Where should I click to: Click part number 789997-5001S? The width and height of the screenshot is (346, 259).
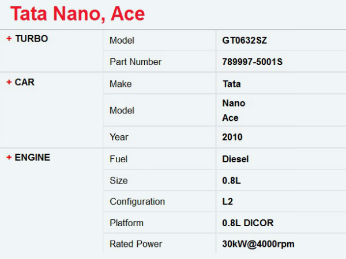[252, 62]
